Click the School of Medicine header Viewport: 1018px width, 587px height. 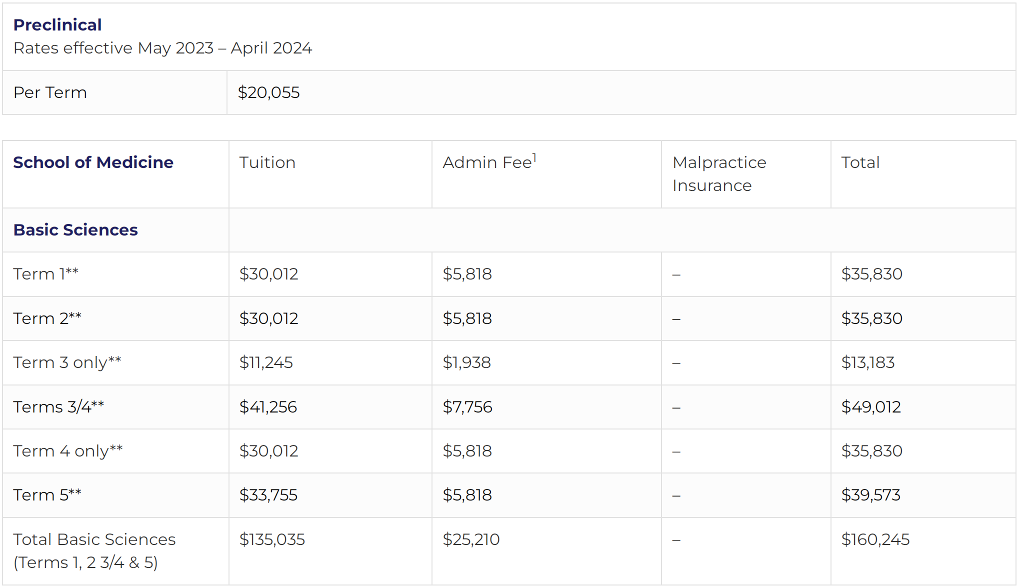(93, 162)
